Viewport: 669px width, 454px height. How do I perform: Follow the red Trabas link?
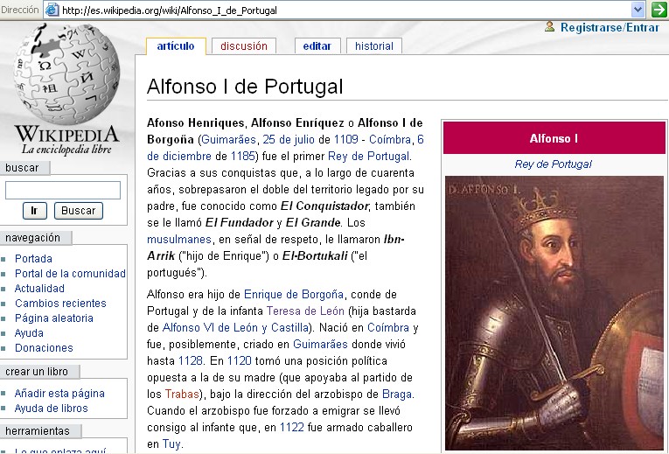tap(182, 395)
